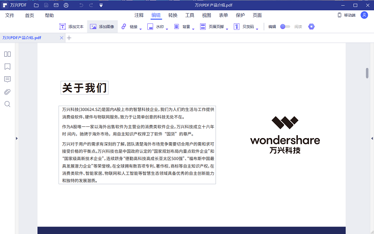The width and height of the screenshot is (374, 234).
Task: Click the 万兴PDF产品介绍.pdf window title
Action: point(214,5)
